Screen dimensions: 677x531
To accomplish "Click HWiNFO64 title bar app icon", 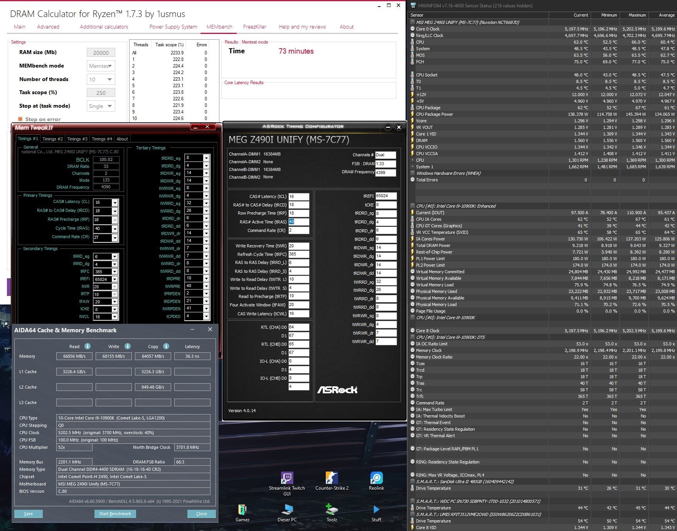I will pyautogui.click(x=413, y=5).
